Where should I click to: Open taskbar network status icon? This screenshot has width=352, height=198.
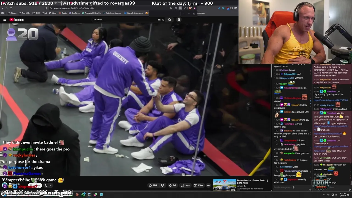coord(332,195)
